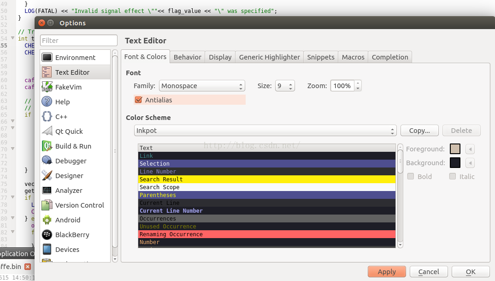Viewport: 495px width, 281px height.
Task: Click the C++ braces icon
Action: (x=47, y=116)
